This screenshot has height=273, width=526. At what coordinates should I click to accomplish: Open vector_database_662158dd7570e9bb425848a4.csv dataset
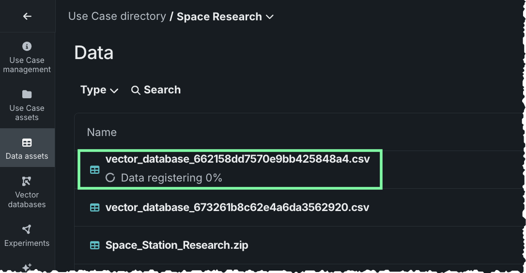tap(237, 159)
